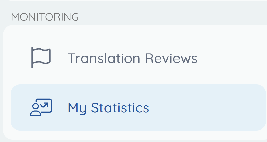Click the flag icon beside Translation Reviews
The height and width of the screenshot is (142, 267).
41,58
